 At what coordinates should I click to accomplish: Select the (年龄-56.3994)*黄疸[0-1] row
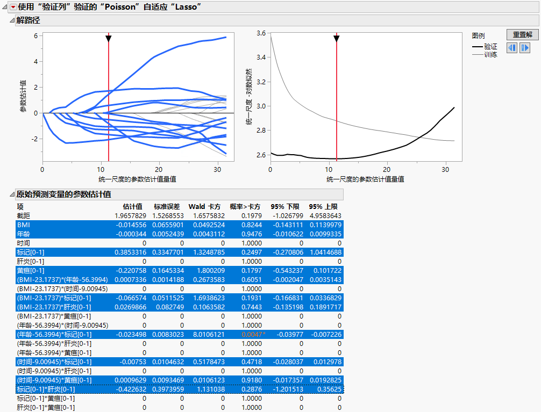tap(179, 353)
